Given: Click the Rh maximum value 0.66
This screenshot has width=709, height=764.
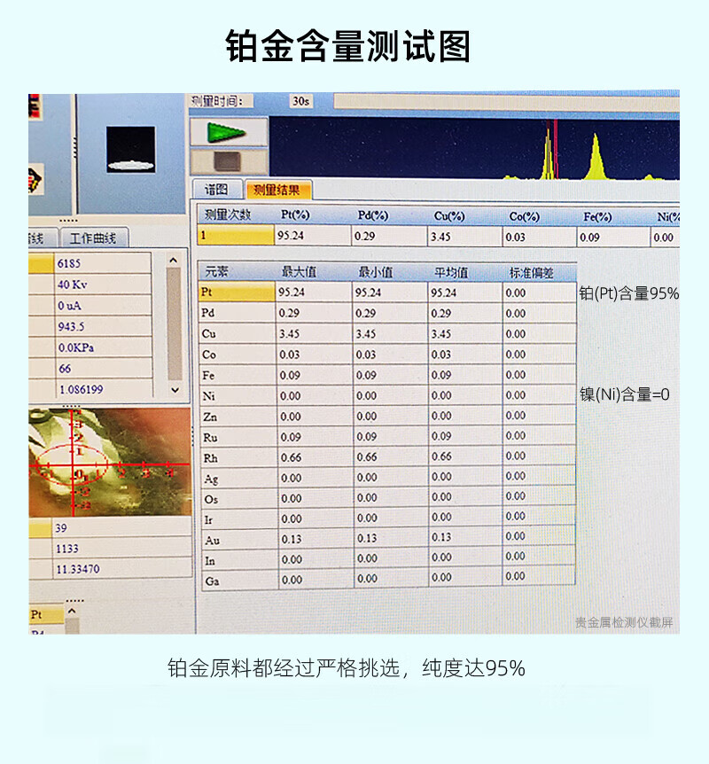Looking at the screenshot, I should click(x=291, y=457).
